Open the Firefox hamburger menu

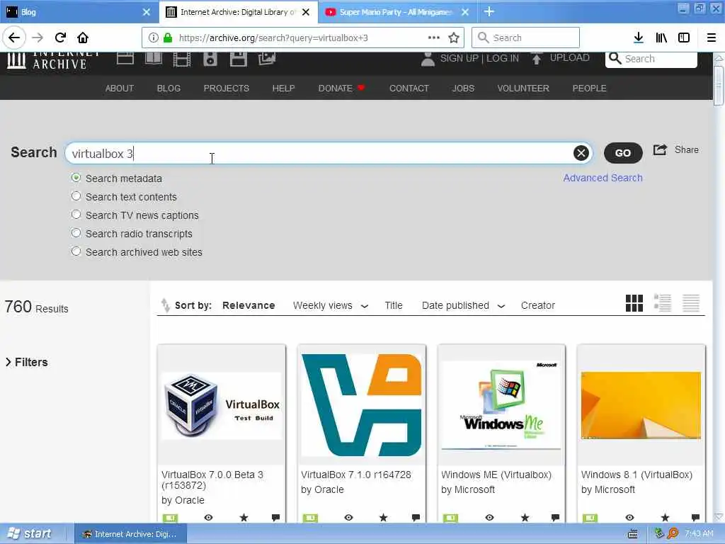[711, 38]
